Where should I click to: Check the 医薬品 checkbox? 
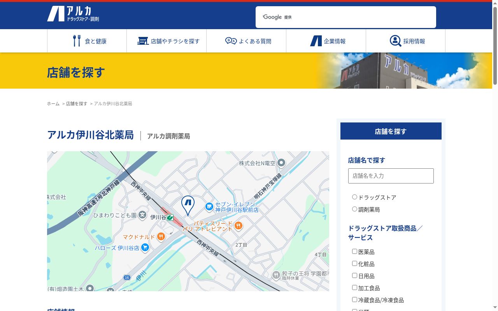tap(354, 252)
